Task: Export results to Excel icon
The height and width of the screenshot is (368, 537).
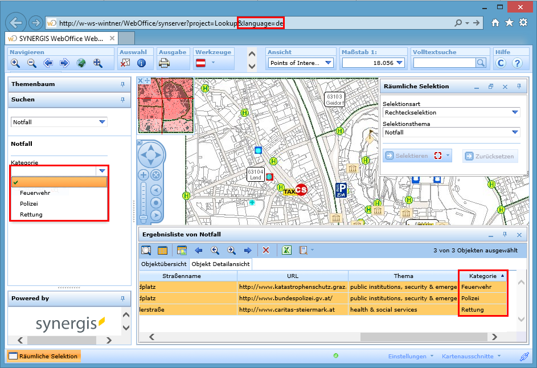Action: point(287,250)
